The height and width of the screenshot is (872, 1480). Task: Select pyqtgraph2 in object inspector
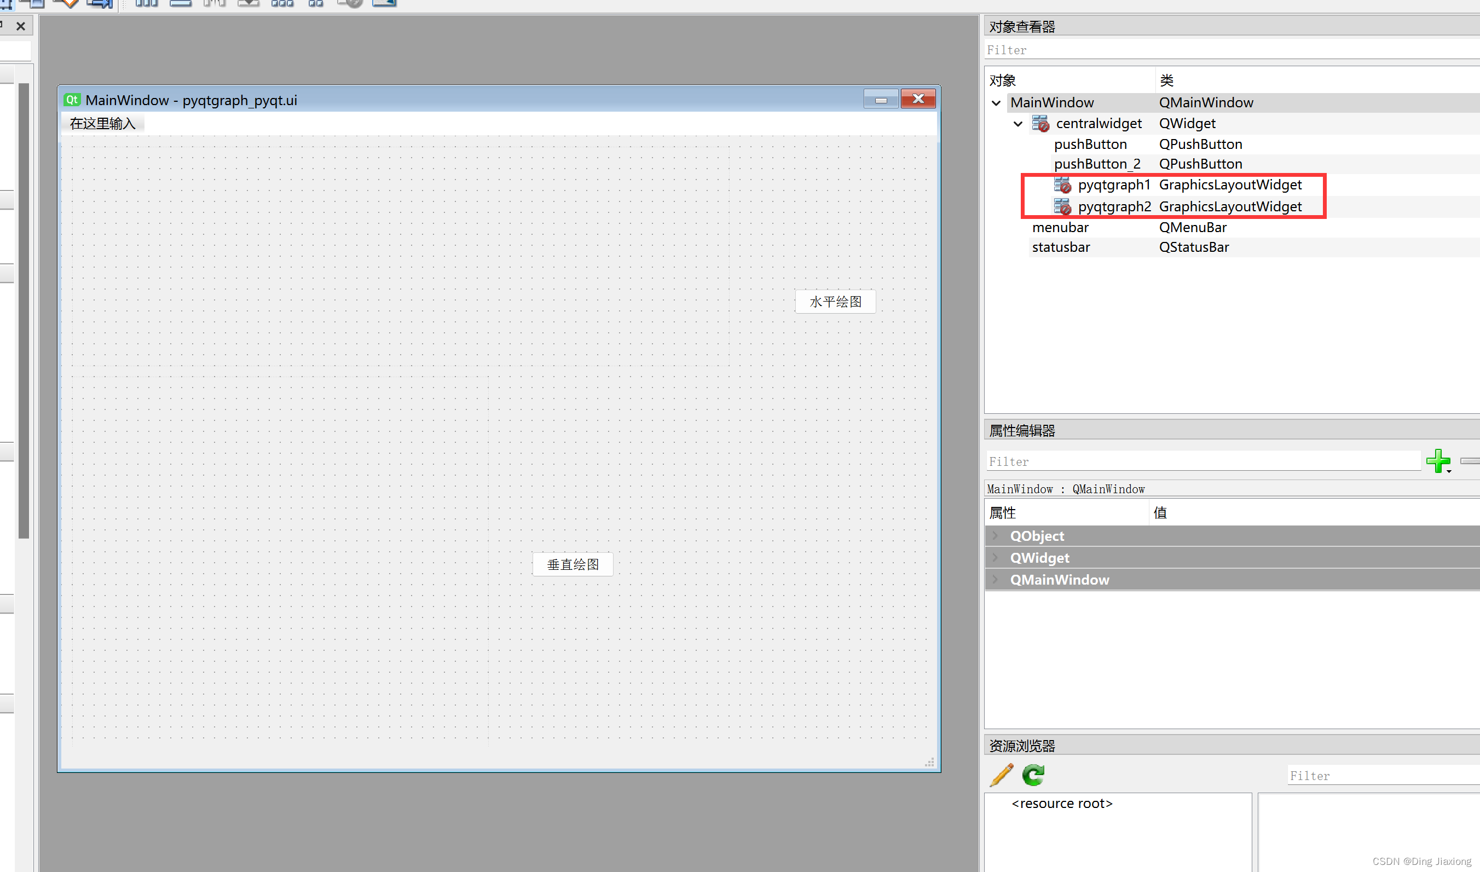coord(1114,206)
